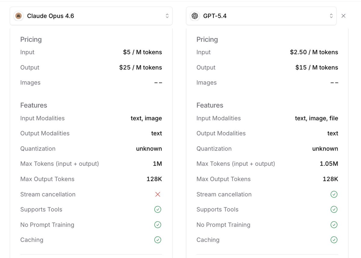Click GPT-5.4's No Prompt Training green checkmark

tap(334, 225)
